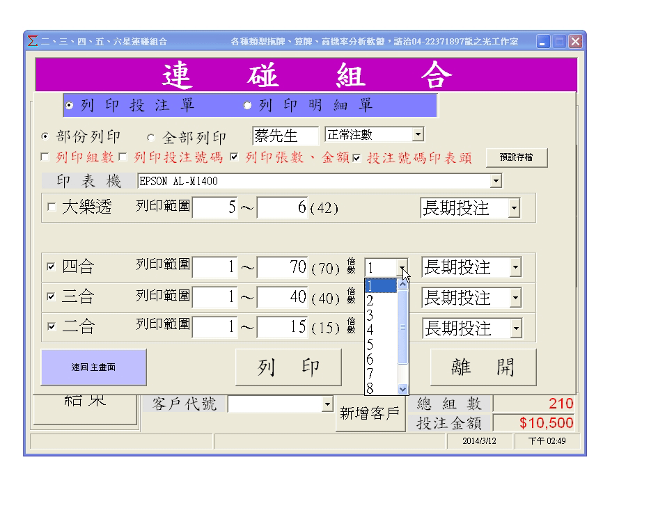Click the 新增客戶 button

[x=370, y=413]
